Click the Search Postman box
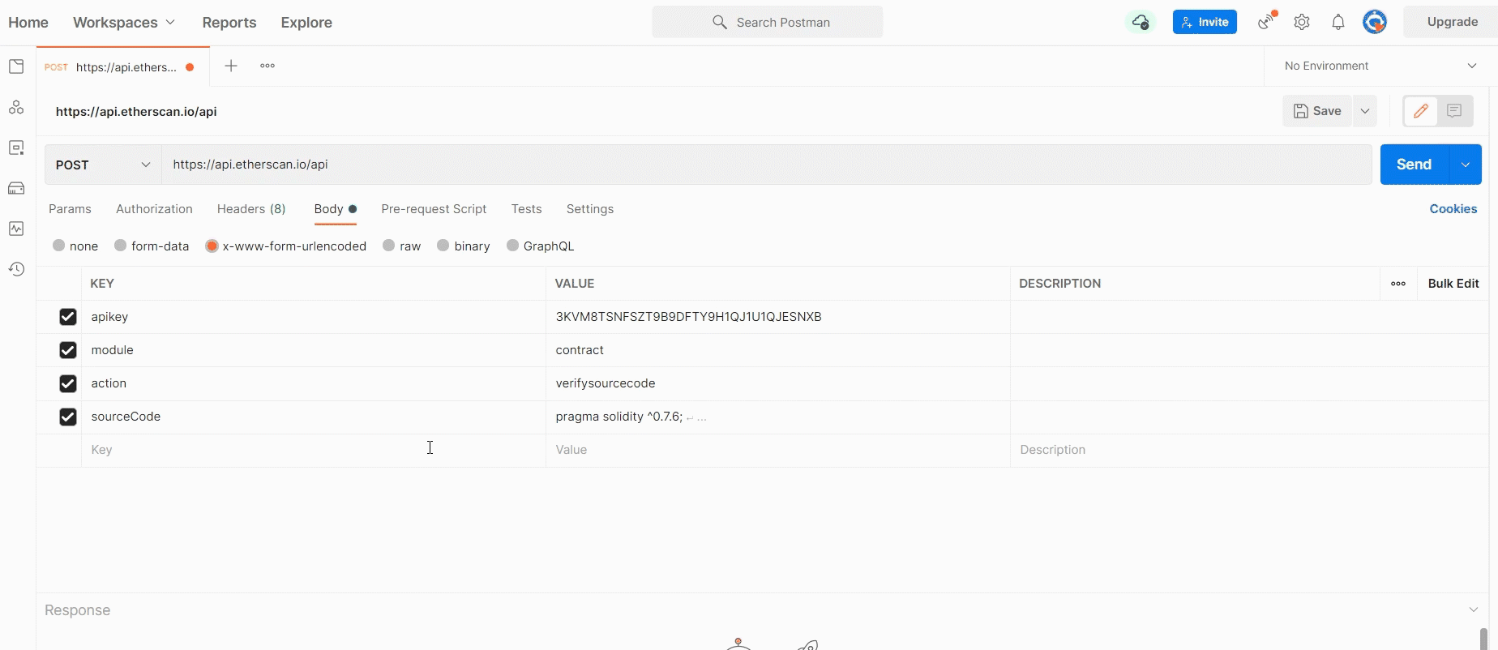The width and height of the screenshot is (1498, 650). point(767,22)
